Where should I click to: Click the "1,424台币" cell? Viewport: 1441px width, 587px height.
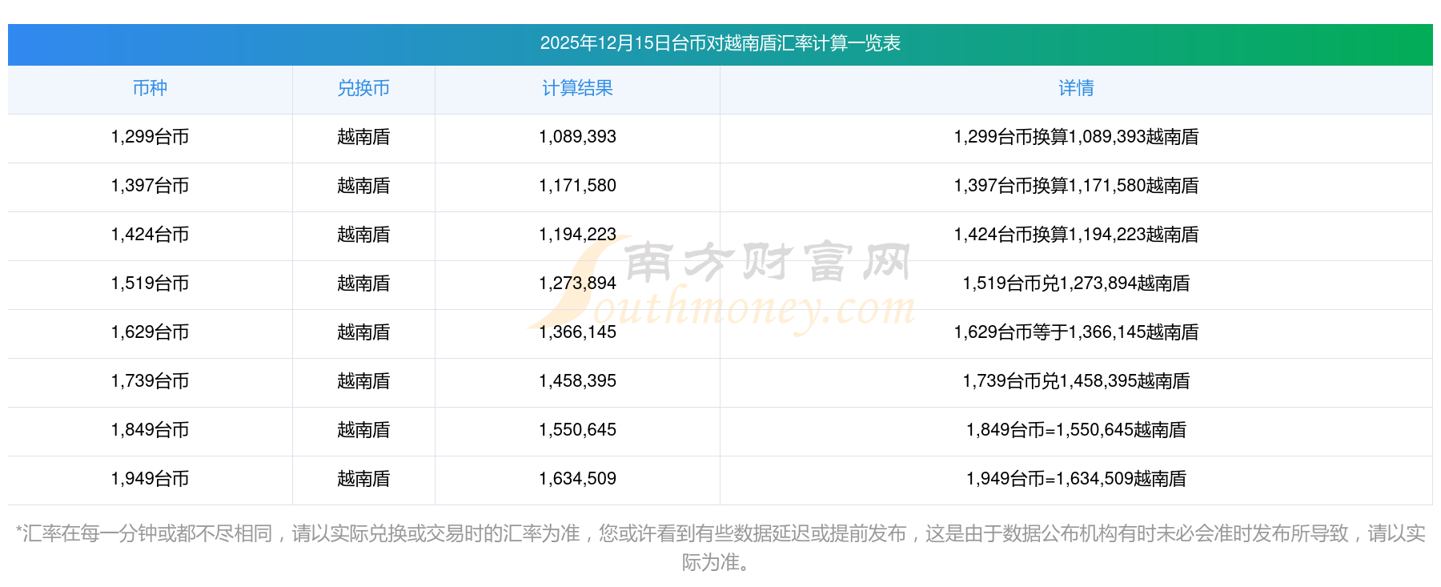click(x=150, y=235)
